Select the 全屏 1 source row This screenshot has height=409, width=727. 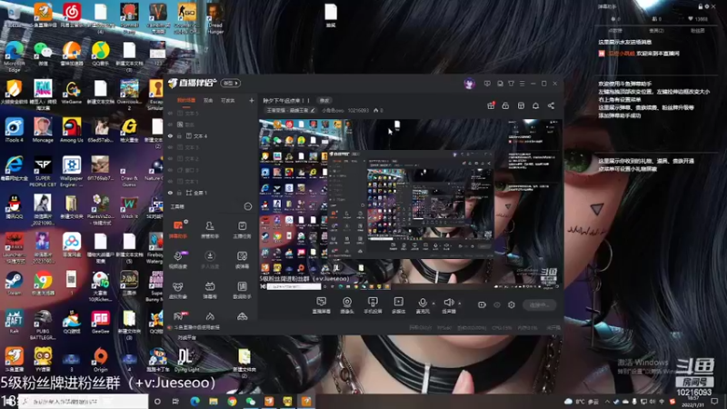pyautogui.click(x=211, y=193)
